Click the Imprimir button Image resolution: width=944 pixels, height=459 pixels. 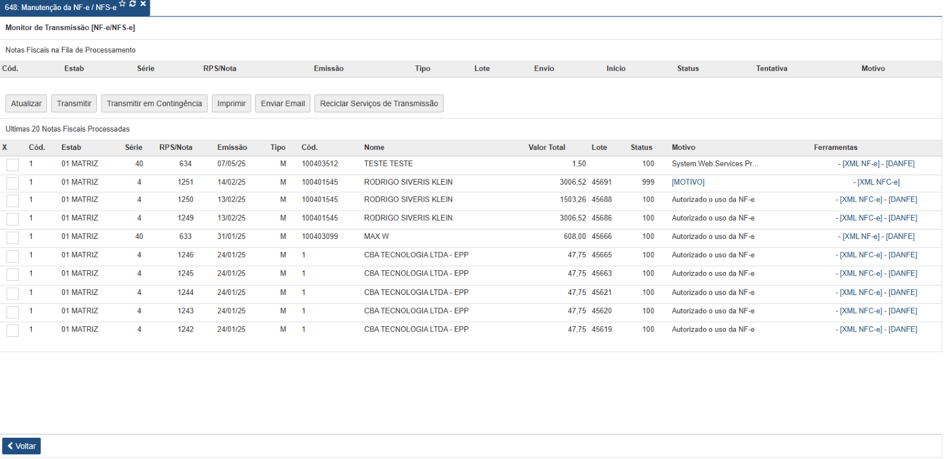click(231, 103)
